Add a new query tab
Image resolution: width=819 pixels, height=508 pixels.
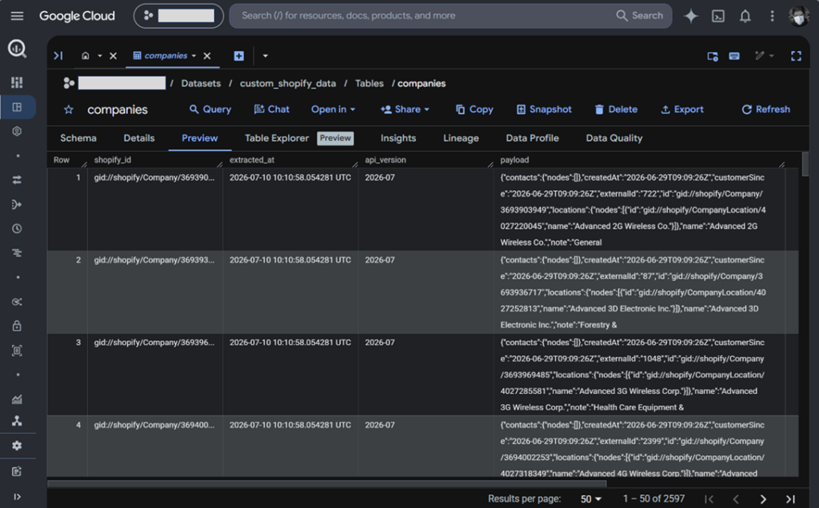pos(238,56)
